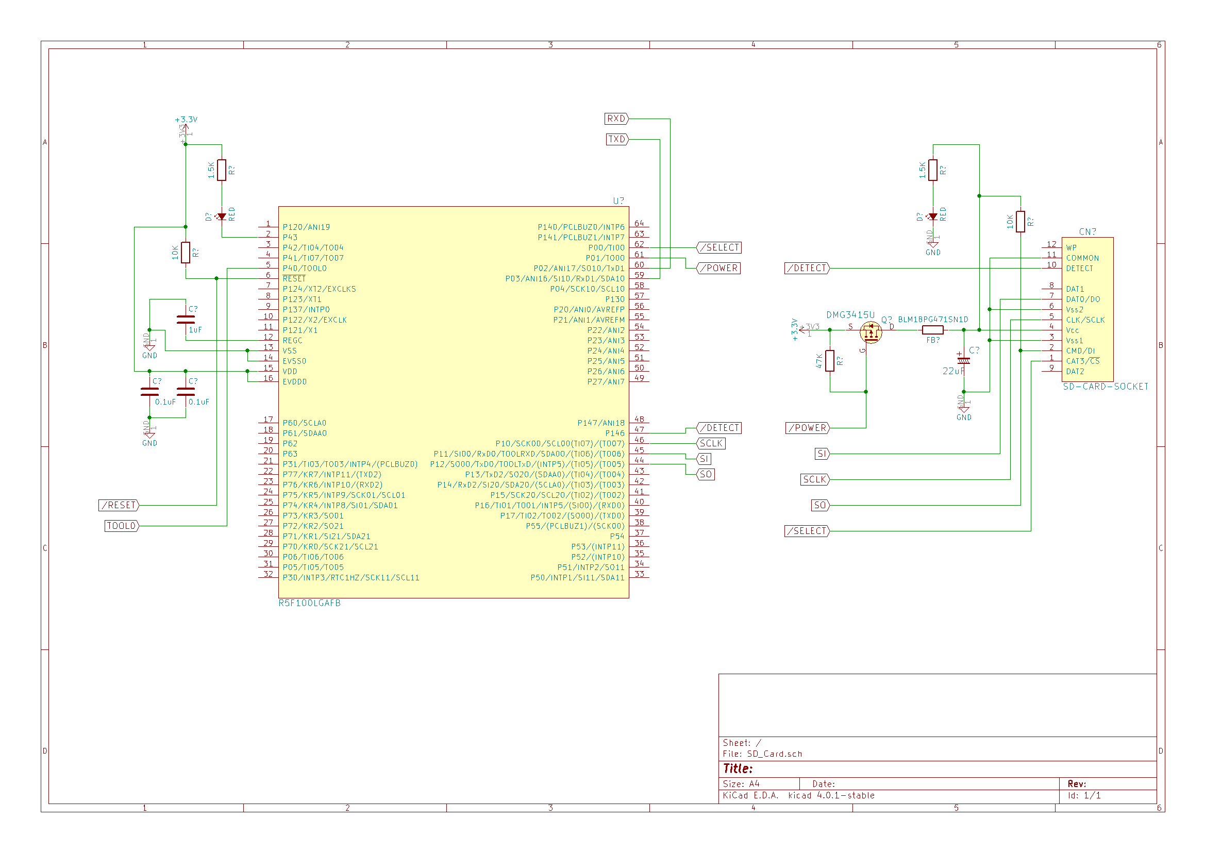Click the 47K resistor near the MOSFET
Screen dimensions: 1205x852
click(x=830, y=361)
